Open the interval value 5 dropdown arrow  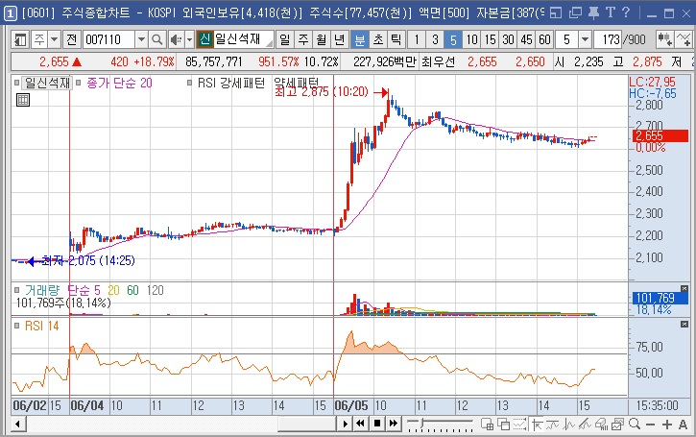coord(585,39)
